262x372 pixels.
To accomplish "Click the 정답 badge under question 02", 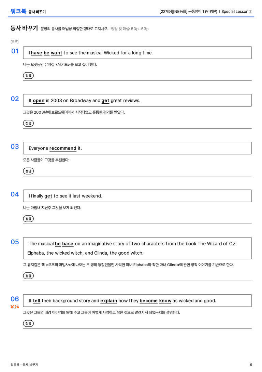I will pyautogui.click(x=28, y=123).
